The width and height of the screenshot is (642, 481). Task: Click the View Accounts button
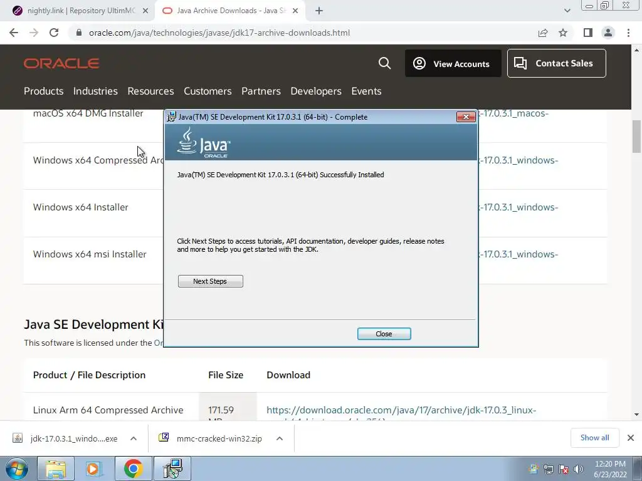coord(453,63)
